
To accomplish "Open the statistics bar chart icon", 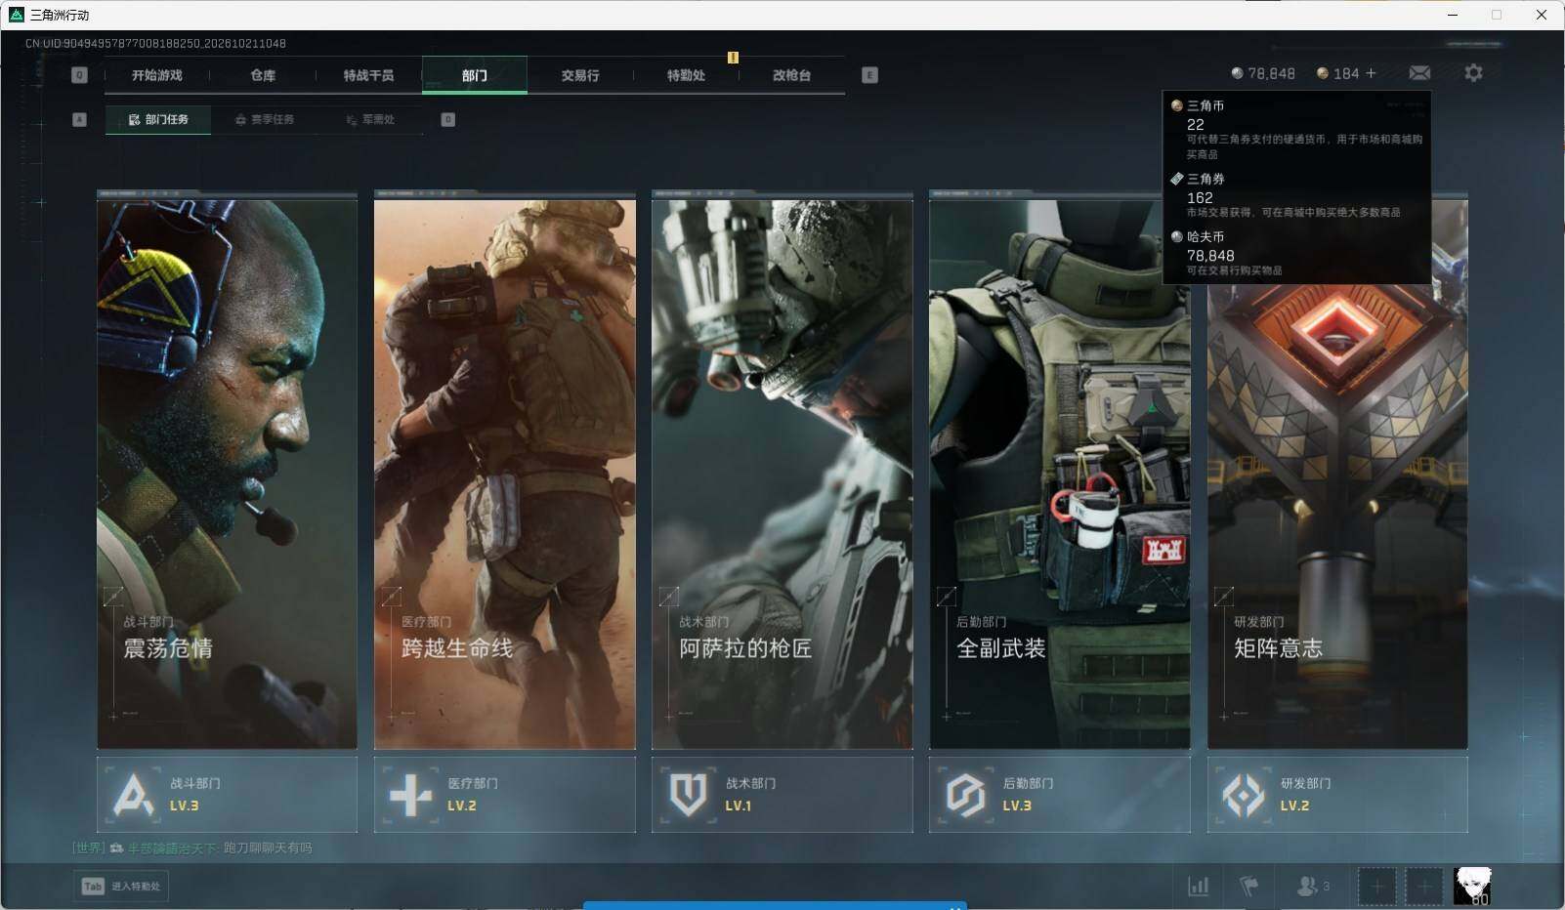I will point(1198,886).
